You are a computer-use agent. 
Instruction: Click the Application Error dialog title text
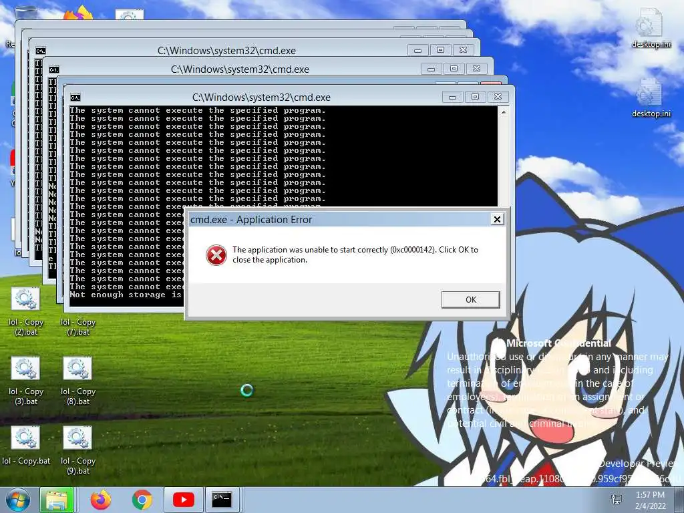pyautogui.click(x=251, y=219)
